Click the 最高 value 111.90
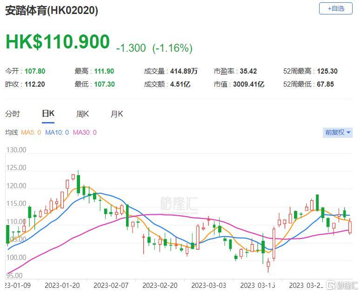The image size is (361, 293). (104, 71)
